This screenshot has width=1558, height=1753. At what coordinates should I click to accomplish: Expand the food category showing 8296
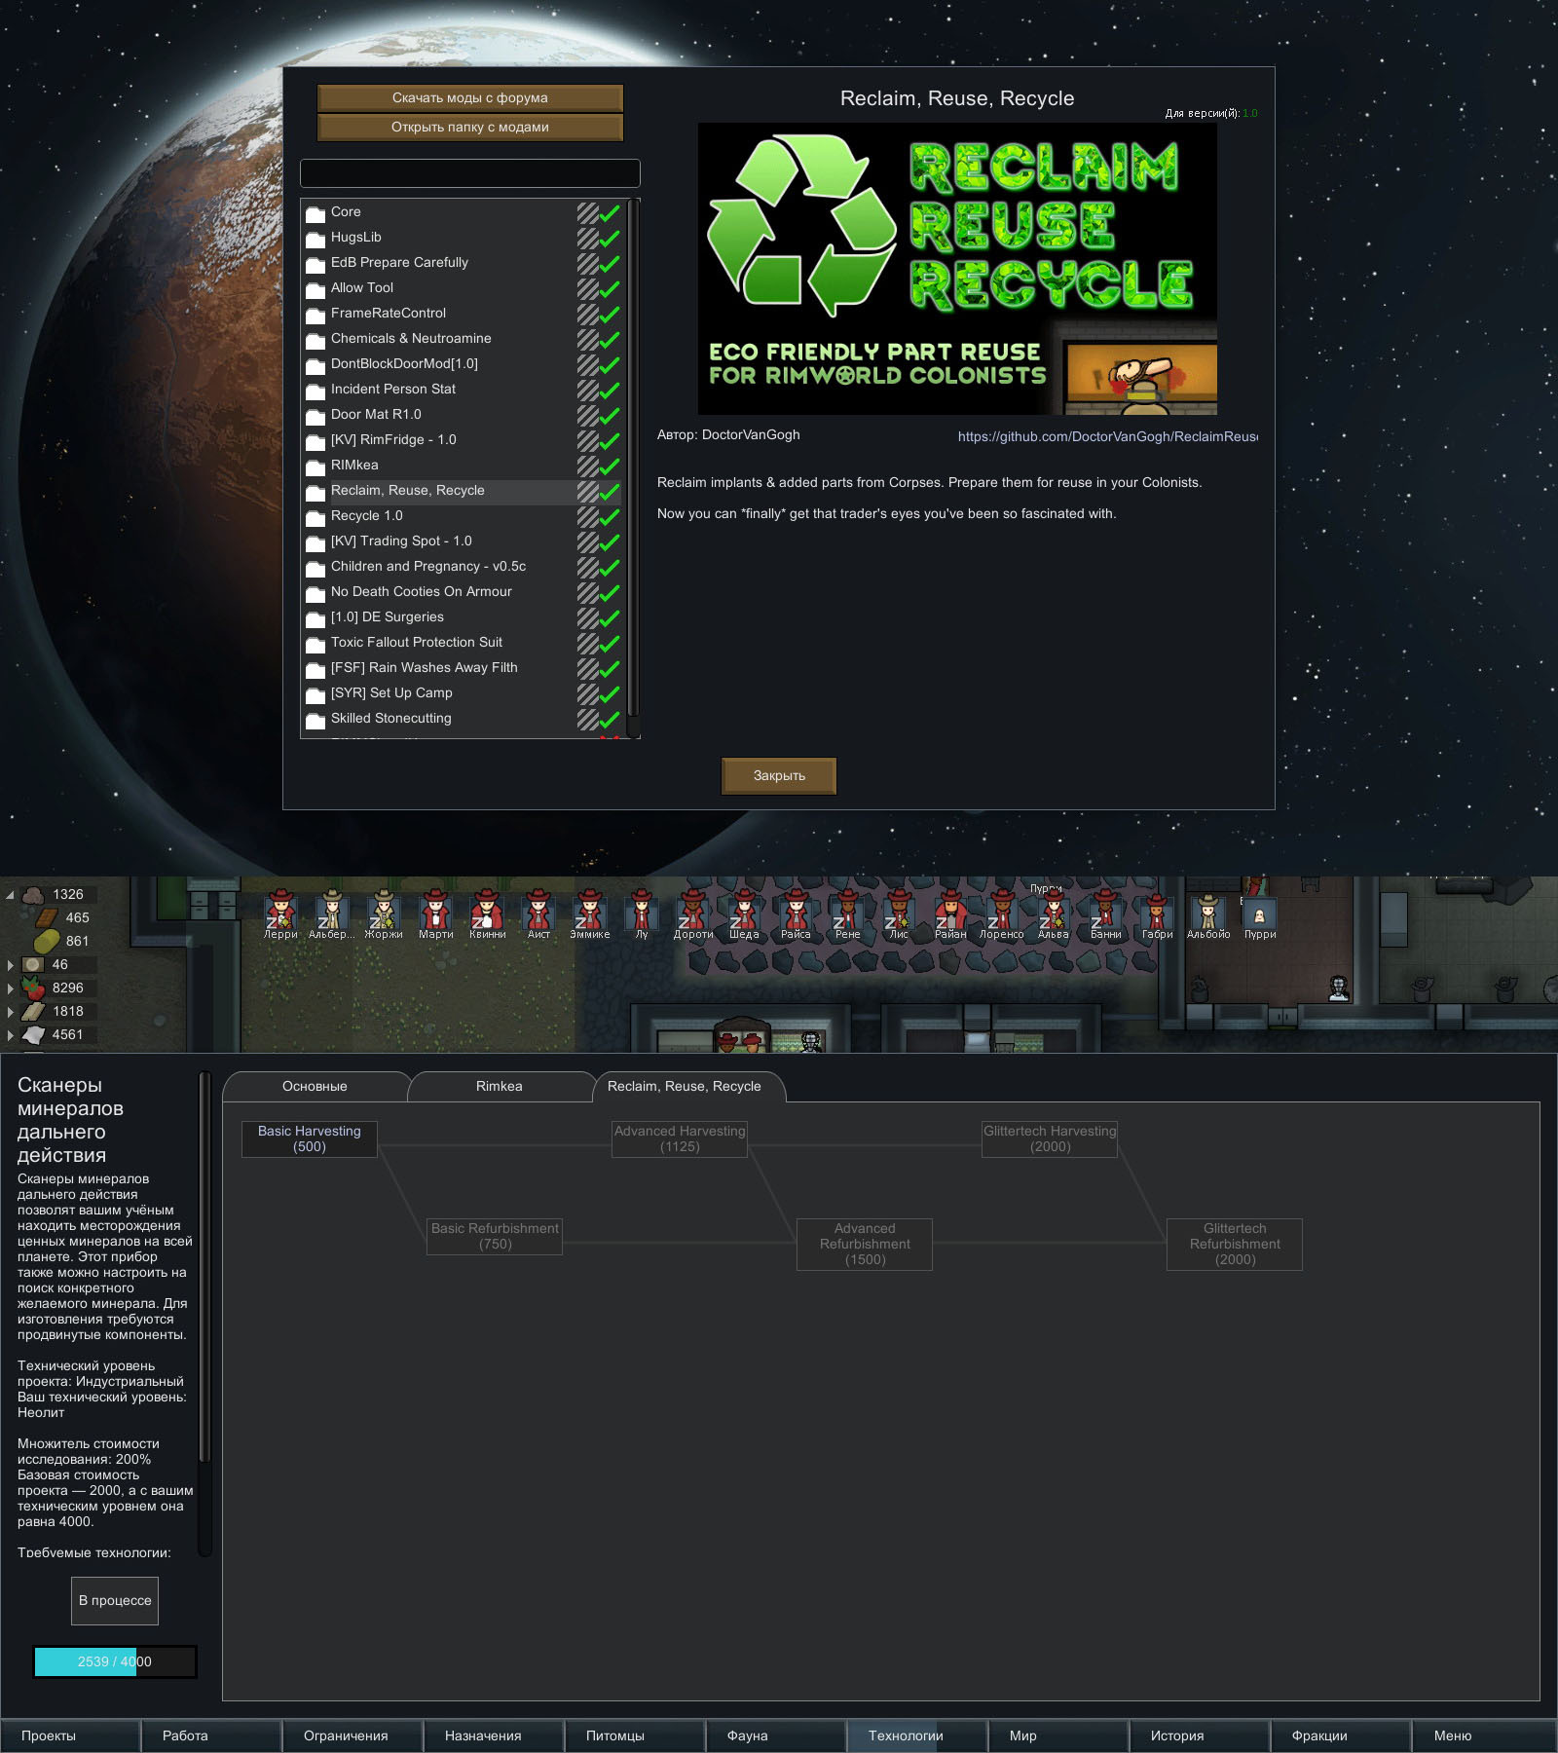tap(11, 988)
